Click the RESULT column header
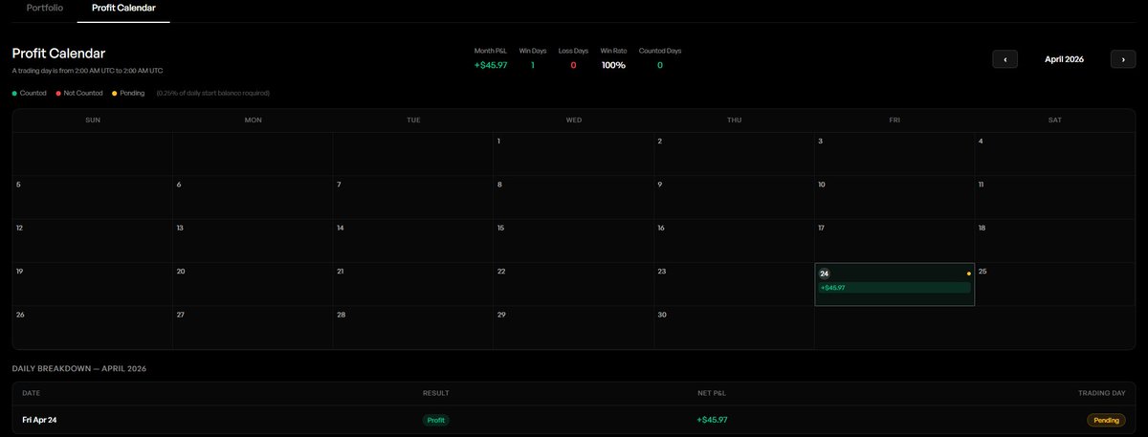This screenshot has height=437, width=1148. pyautogui.click(x=436, y=393)
